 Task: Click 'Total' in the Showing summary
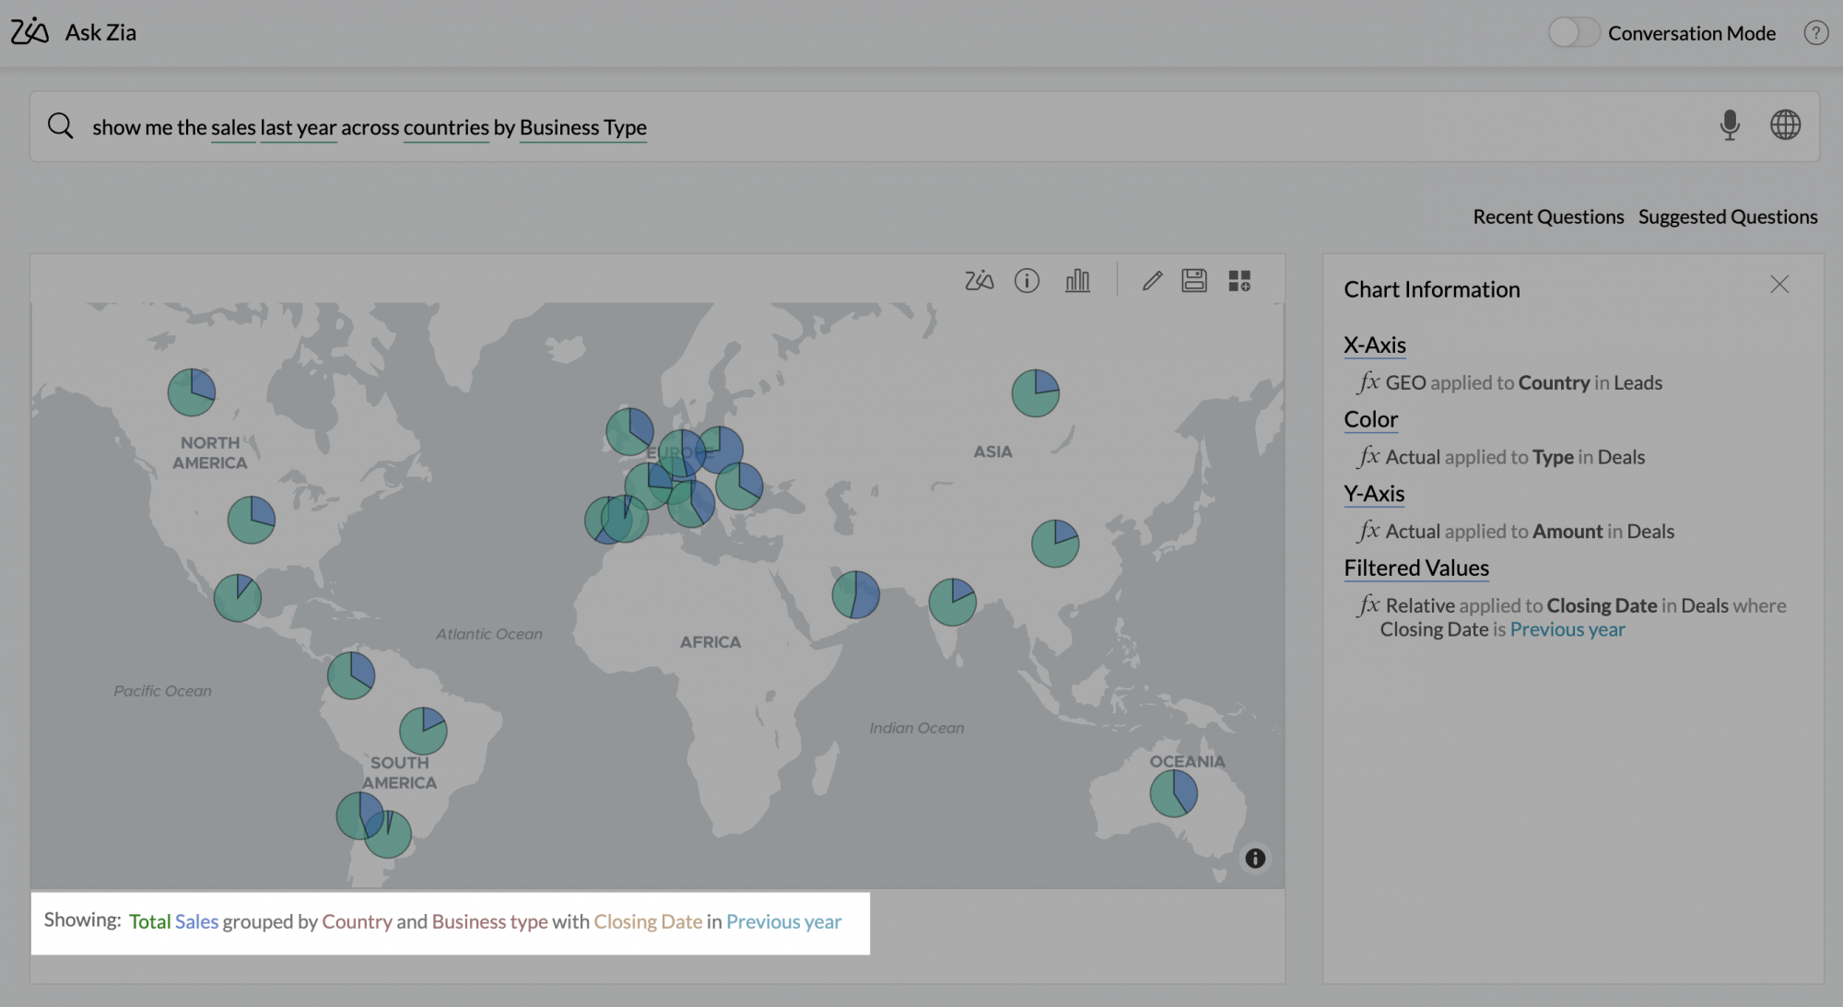150,921
